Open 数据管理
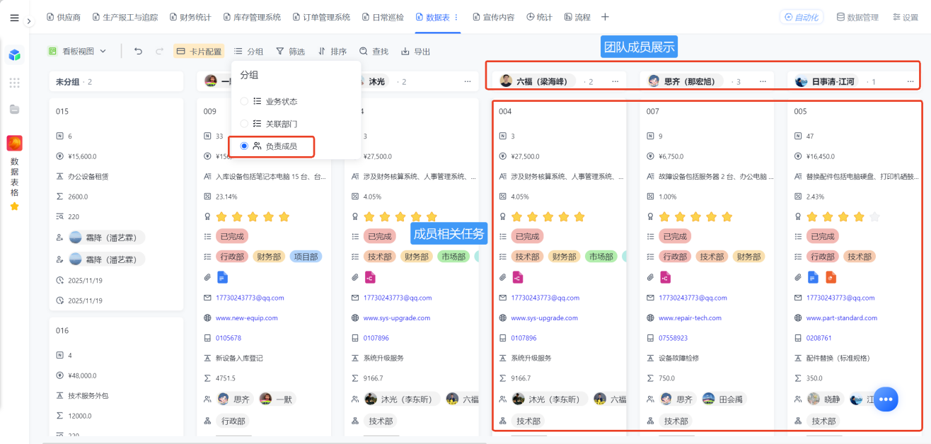The image size is (931, 444). pos(857,18)
